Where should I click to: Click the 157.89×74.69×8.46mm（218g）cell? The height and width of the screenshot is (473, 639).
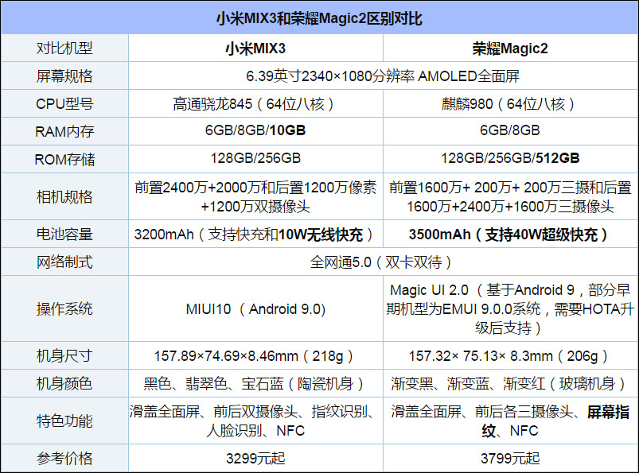pos(255,356)
